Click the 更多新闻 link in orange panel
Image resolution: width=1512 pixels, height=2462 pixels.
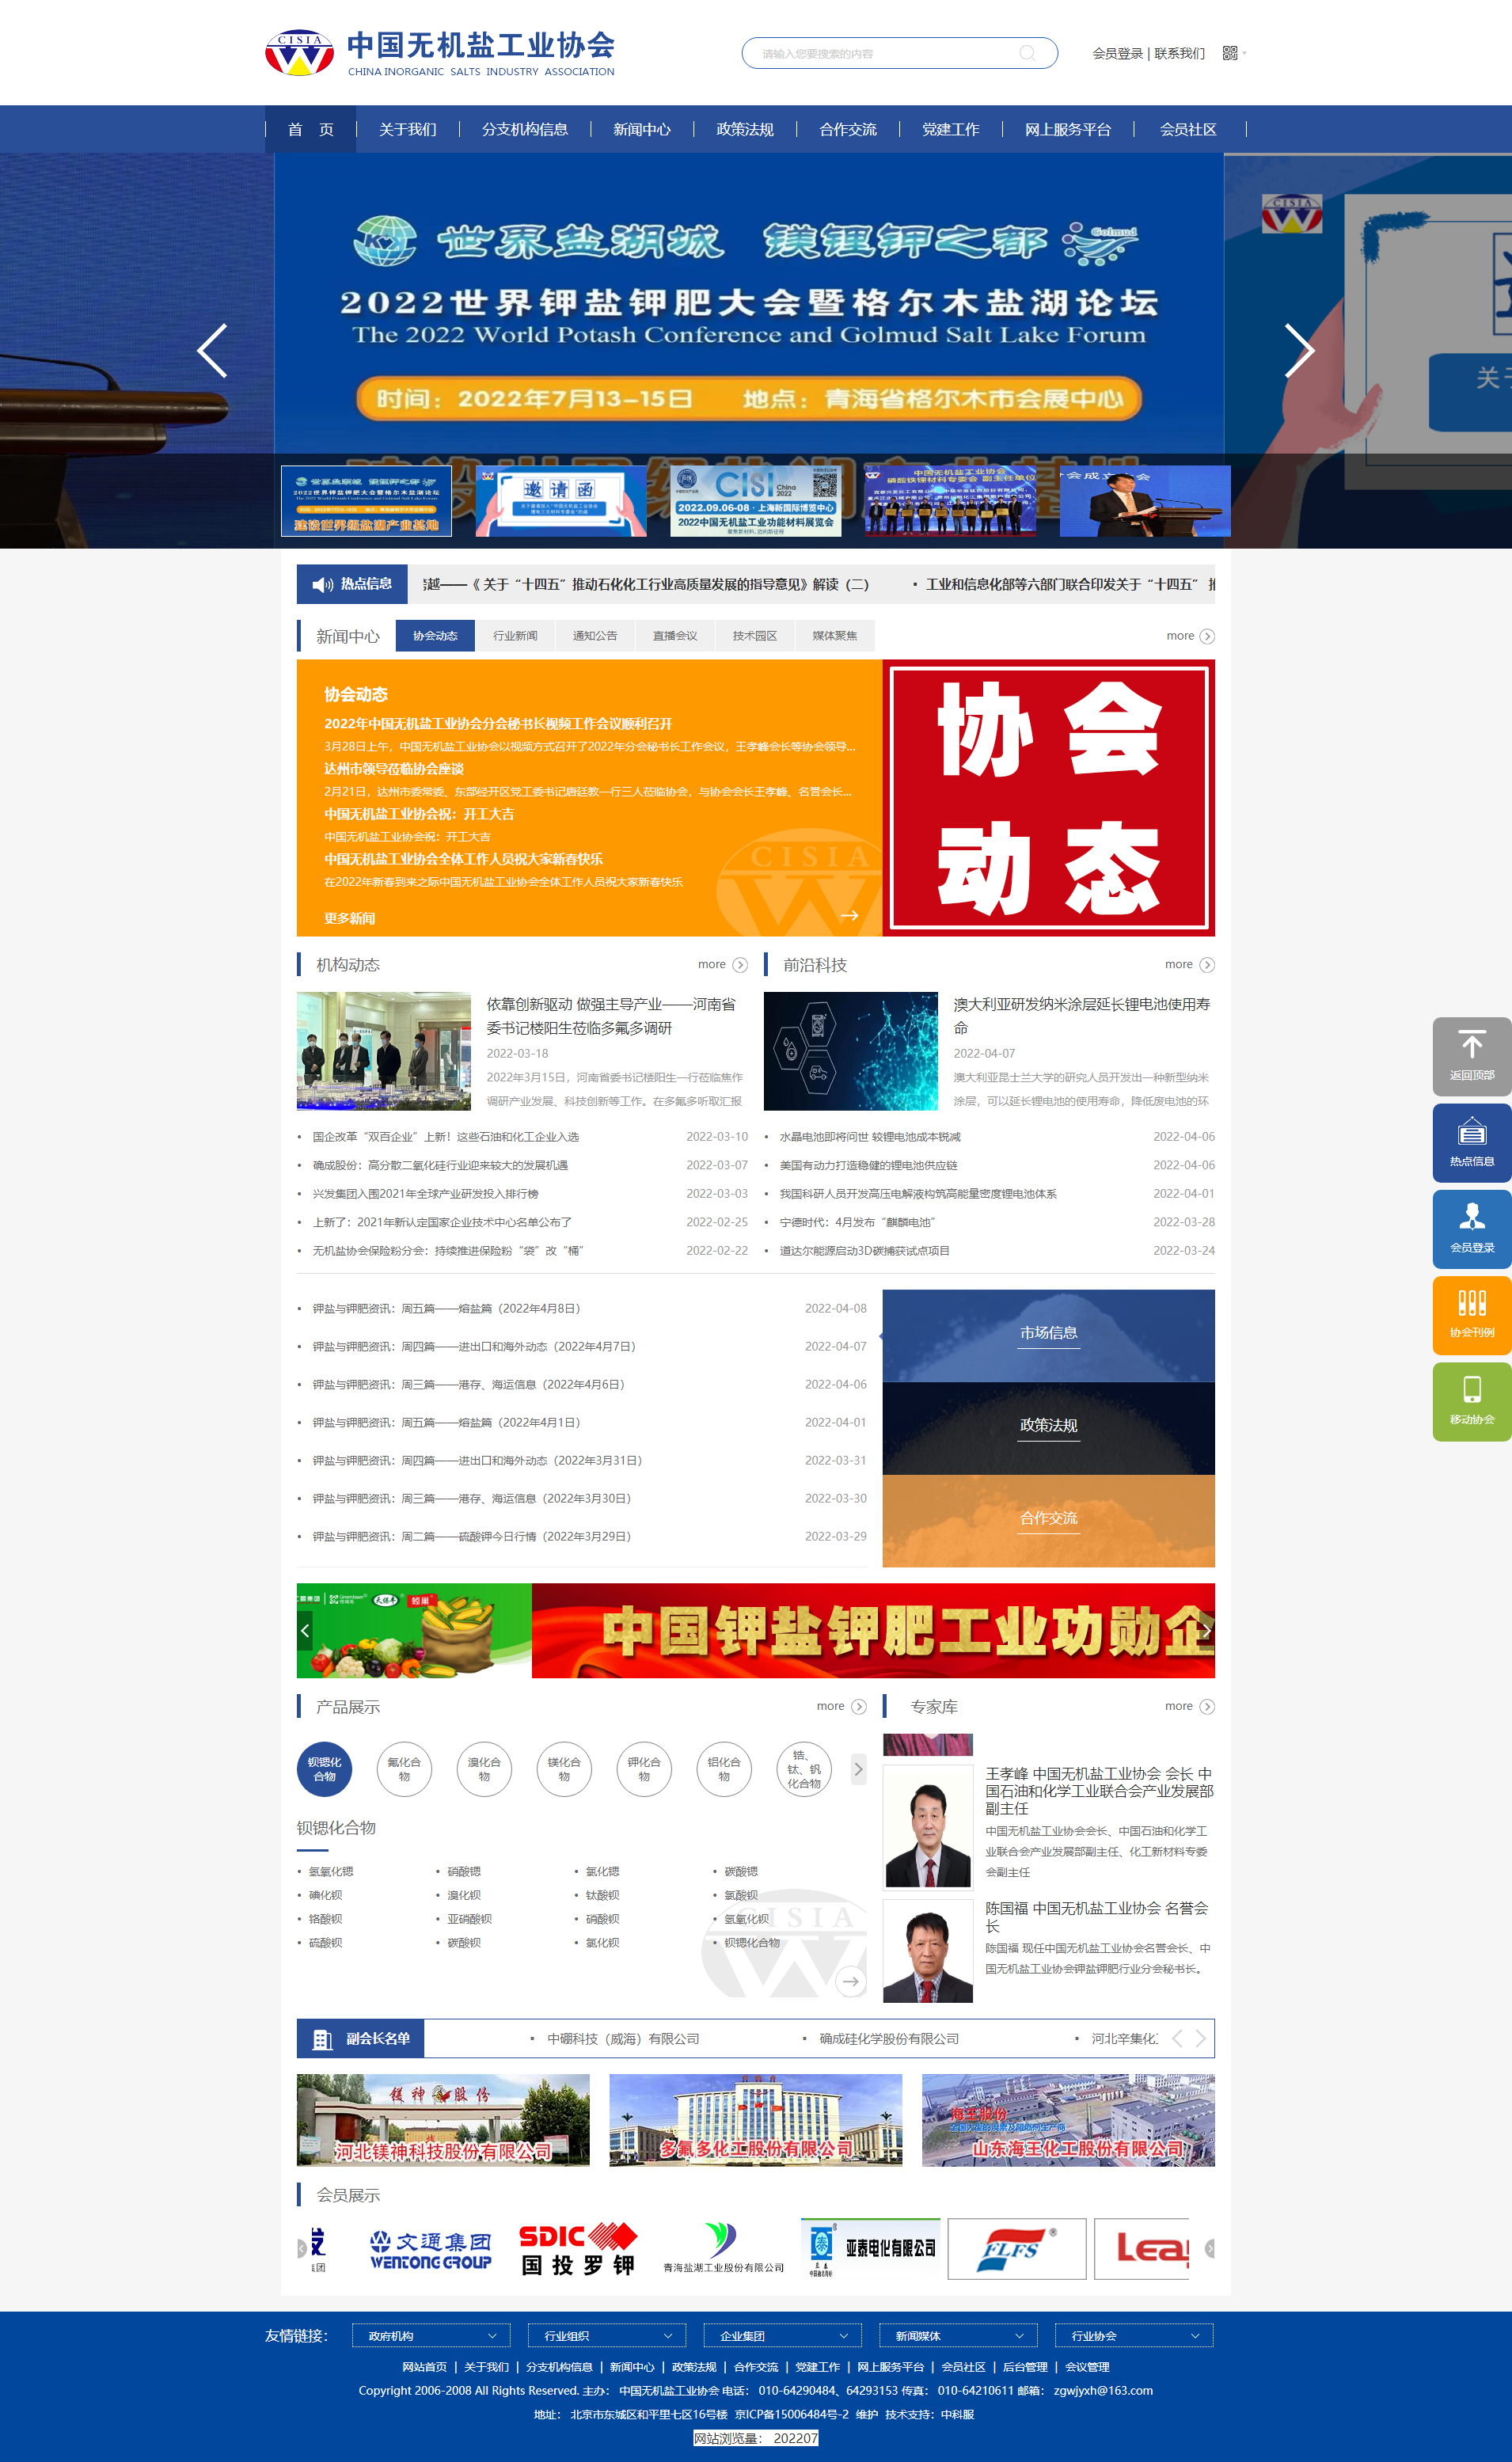coord(349,918)
